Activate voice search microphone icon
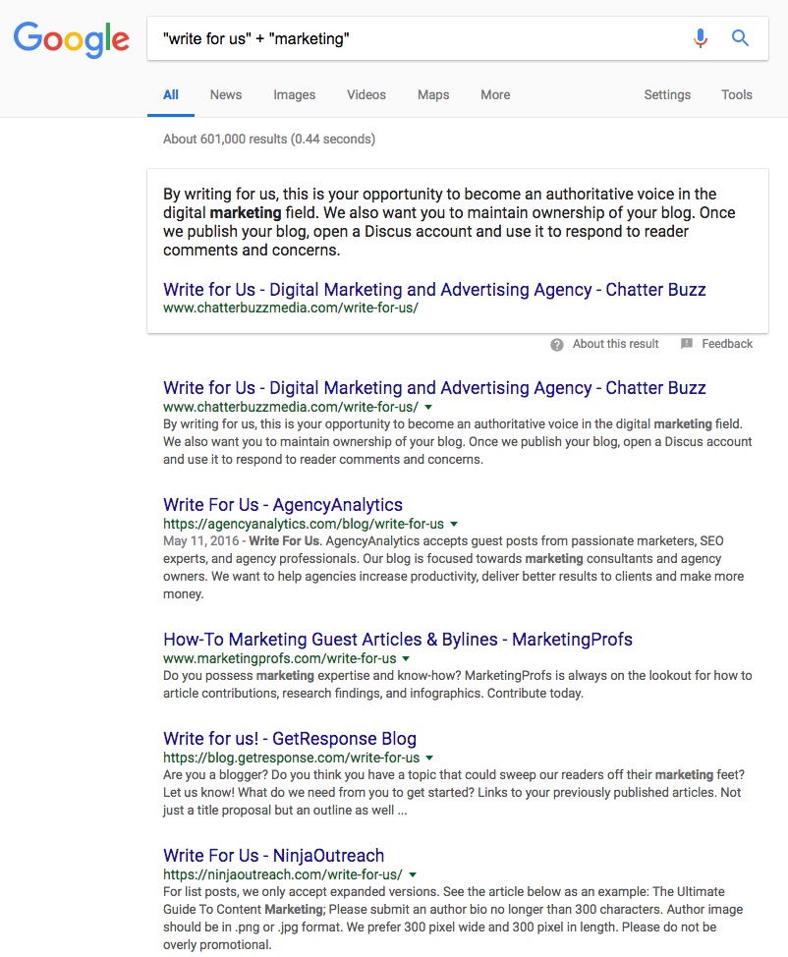The image size is (788, 957). pos(701,38)
